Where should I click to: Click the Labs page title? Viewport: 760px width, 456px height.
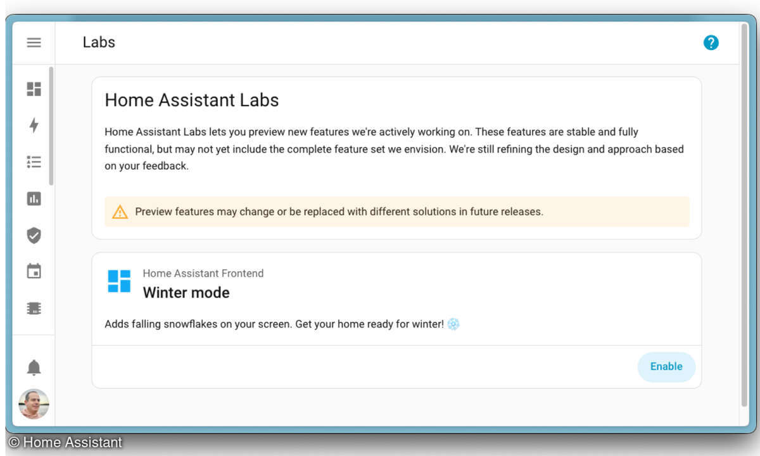[x=98, y=42]
